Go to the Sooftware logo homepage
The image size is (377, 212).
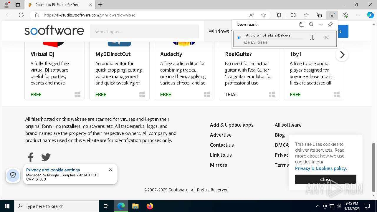(54, 31)
